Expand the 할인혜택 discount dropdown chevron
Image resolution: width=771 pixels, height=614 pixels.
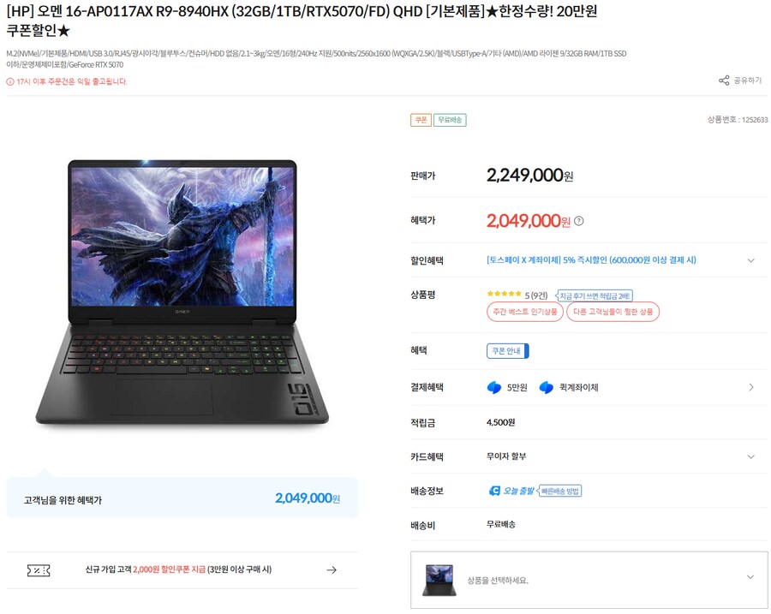750,260
